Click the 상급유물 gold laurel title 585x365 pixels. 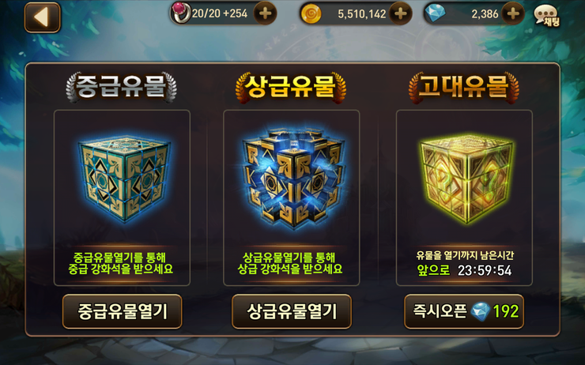[x=291, y=87]
